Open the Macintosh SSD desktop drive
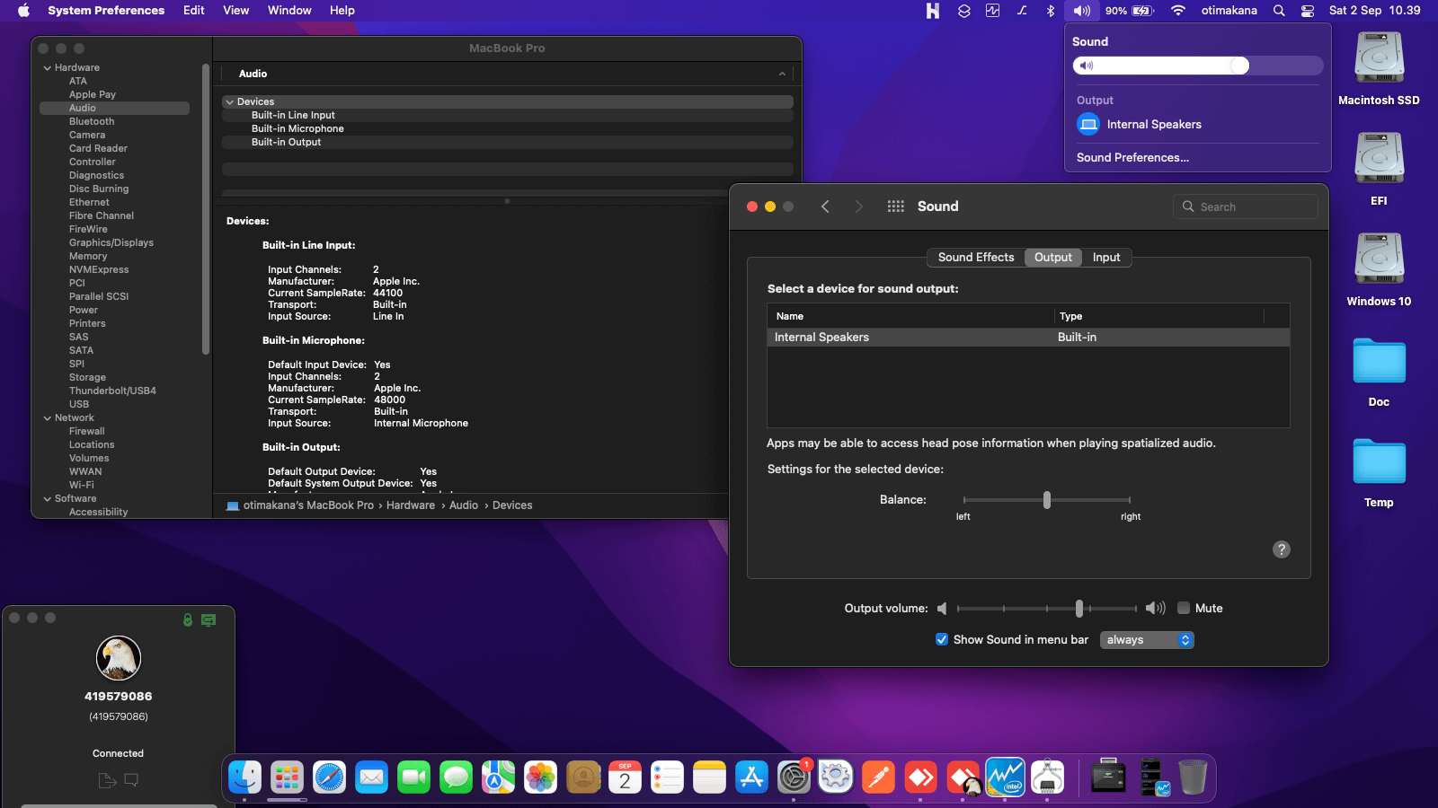The image size is (1438, 808). [1379, 68]
